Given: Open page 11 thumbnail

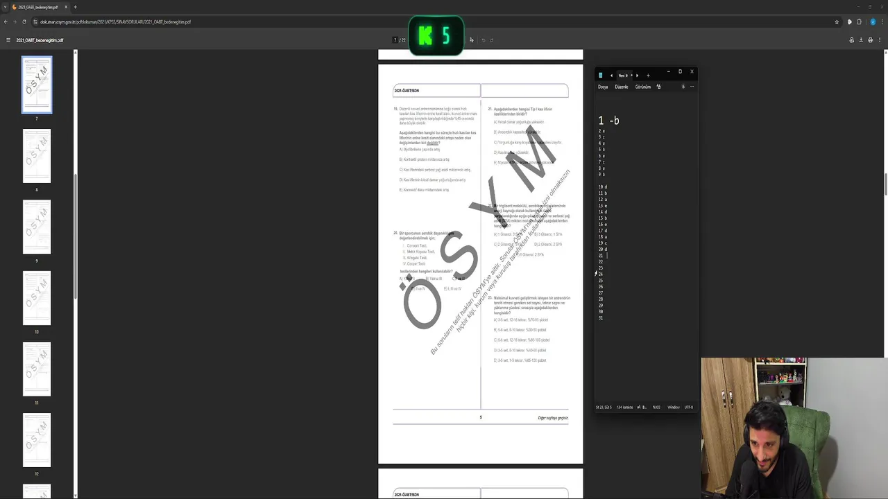Looking at the screenshot, I should (37, 369).
